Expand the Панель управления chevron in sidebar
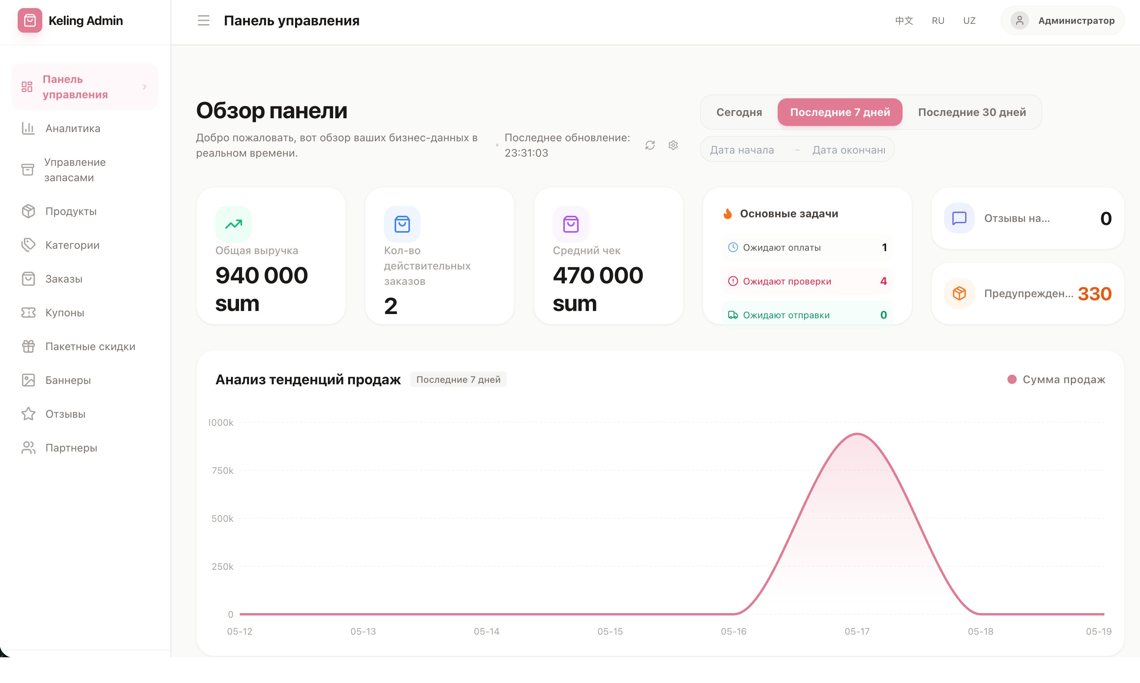 pyautogui.click(x=144, y=86)
